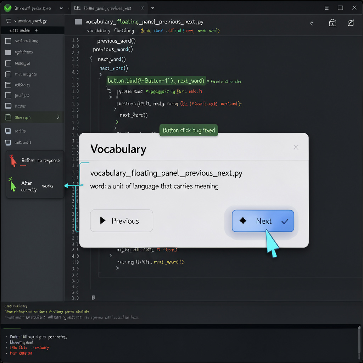Click the green checkmark status icon in title bar
The width and height of the screenshot is (363, 363).
tap(8, 8)
